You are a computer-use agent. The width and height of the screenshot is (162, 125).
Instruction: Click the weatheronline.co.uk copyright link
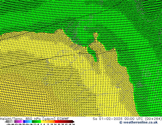coord(138,122)
